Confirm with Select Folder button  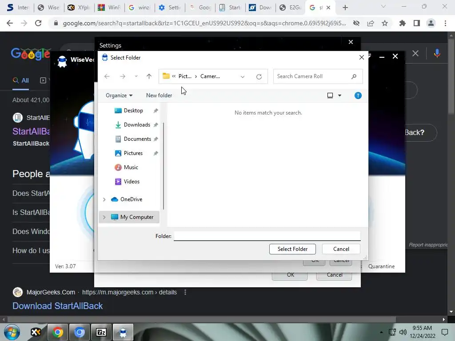click(x=292, y=249)
